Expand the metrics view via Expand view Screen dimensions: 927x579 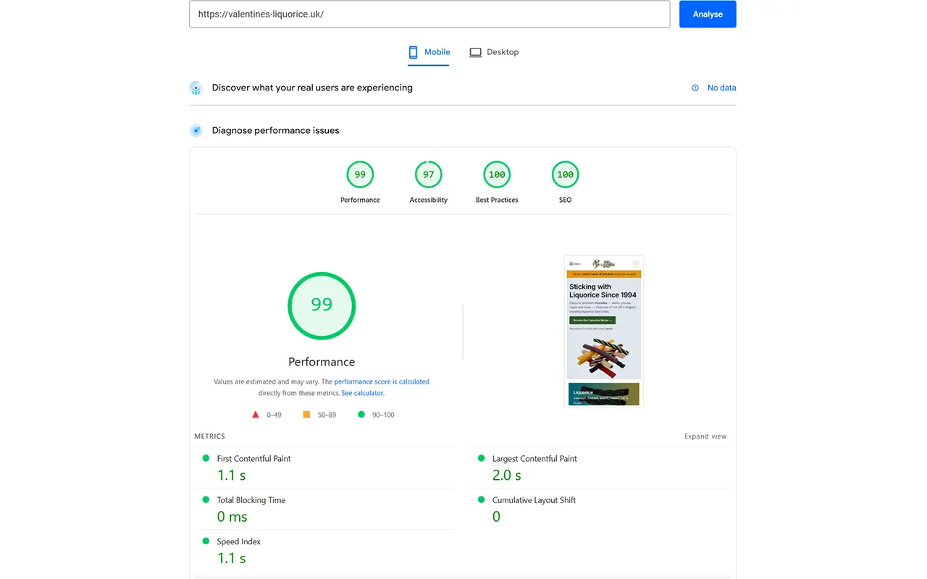[705, 436]
